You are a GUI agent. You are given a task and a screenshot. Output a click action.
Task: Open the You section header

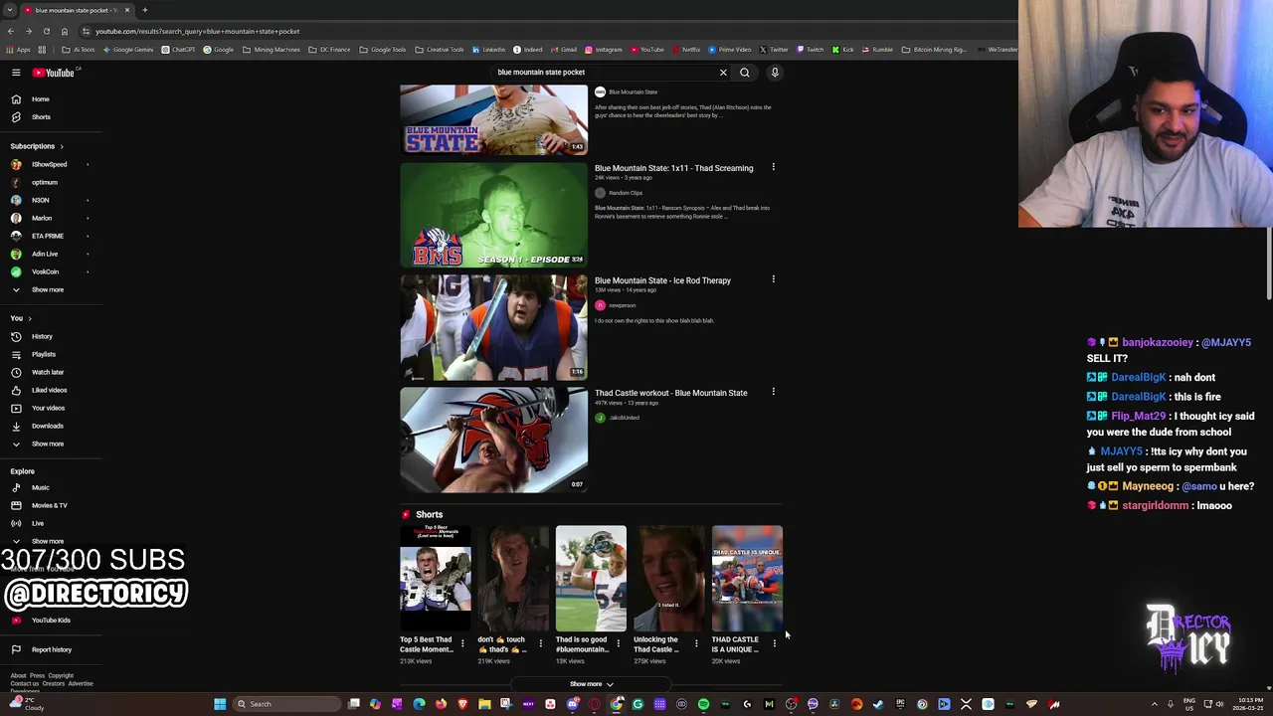21,318
